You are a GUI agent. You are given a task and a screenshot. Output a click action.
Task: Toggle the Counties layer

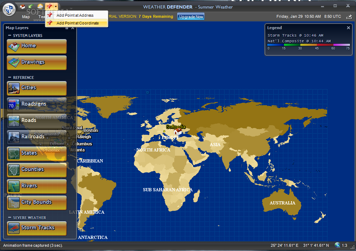tap(37, 170)
